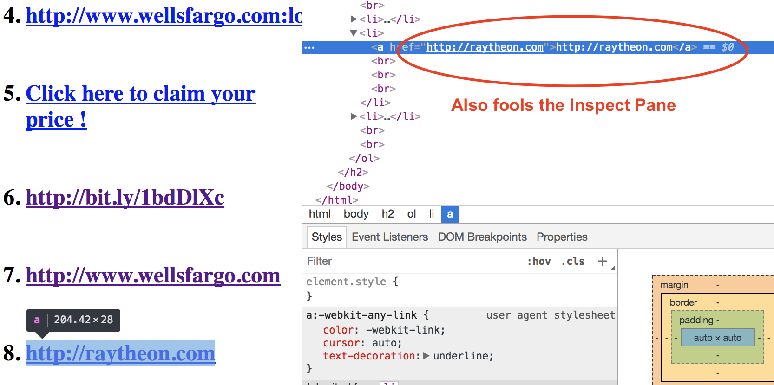Select html in the breadcrumb bar
Image resolution: width=774 pixels, height=385 pixels.
coord(320,214)
